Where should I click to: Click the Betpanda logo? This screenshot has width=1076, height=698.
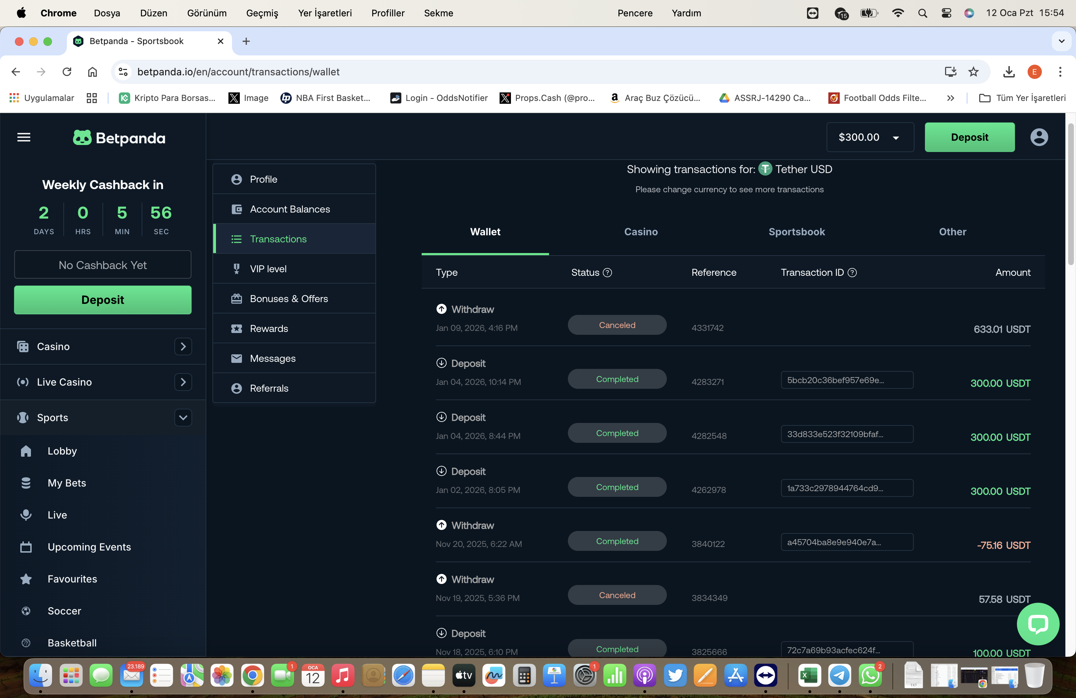[119, 138]
